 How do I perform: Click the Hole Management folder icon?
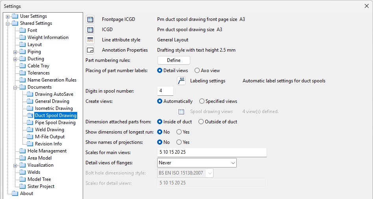[22, 151]
